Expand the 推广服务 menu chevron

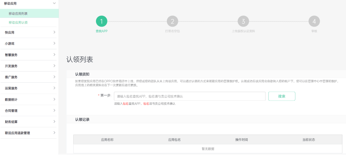coord(54,77)
